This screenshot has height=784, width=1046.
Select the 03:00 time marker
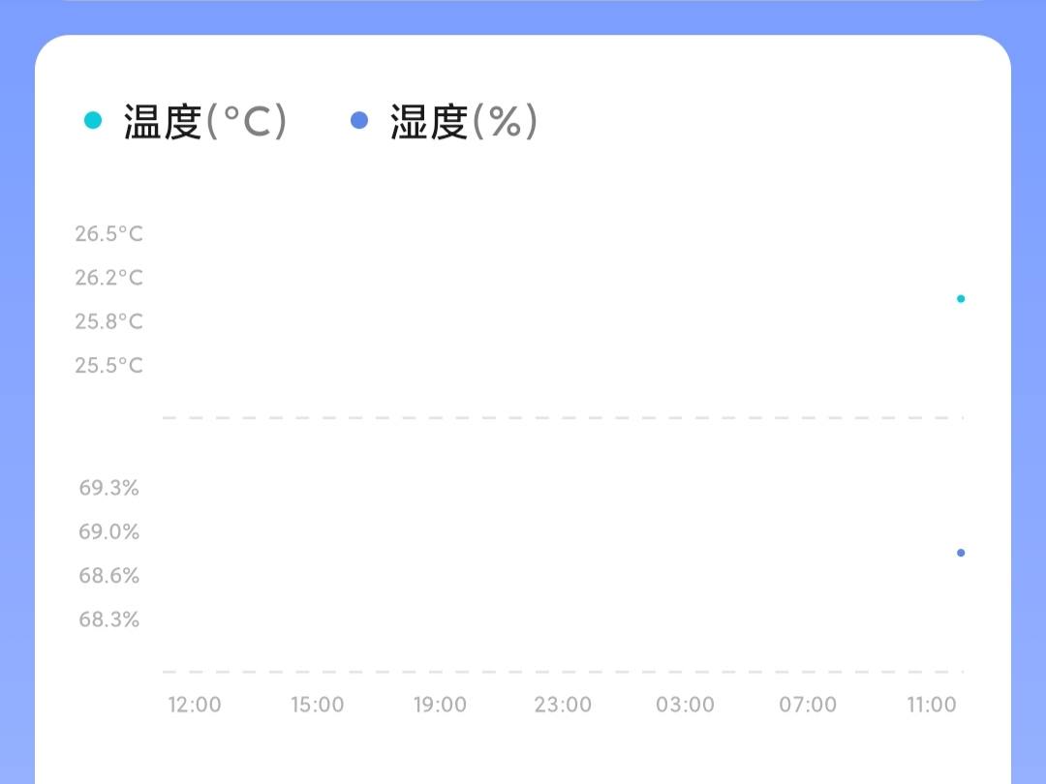coord(685,705)
